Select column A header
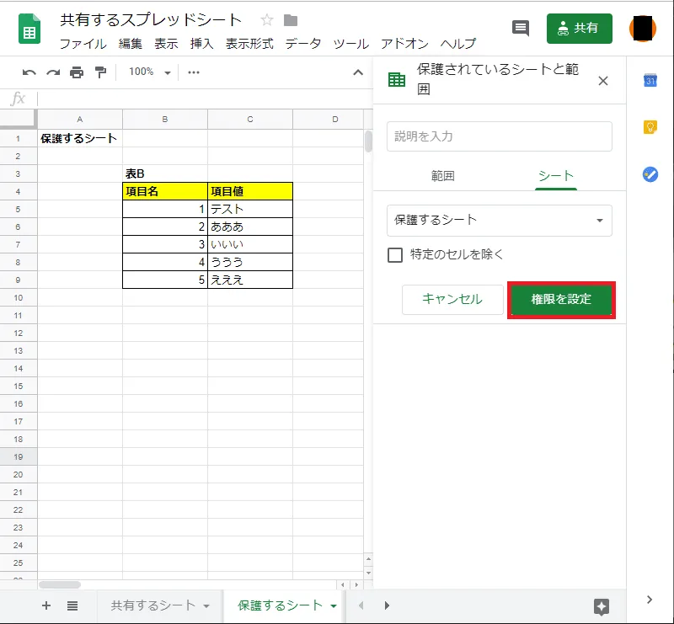Viewport: 674px width, 624px height. tap(80, 120)
